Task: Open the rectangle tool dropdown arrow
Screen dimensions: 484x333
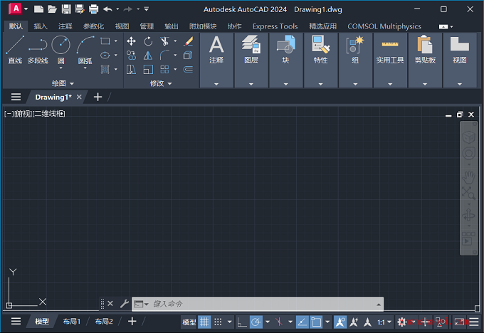Action: pyautogui.click(x=116, y=41)
